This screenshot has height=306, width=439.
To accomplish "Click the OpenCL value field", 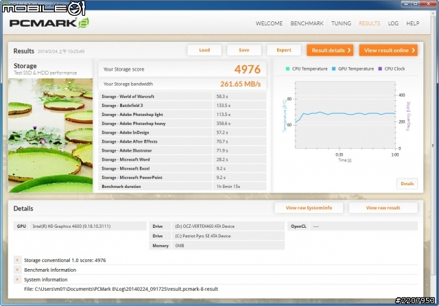I will [x=364, y=226].
